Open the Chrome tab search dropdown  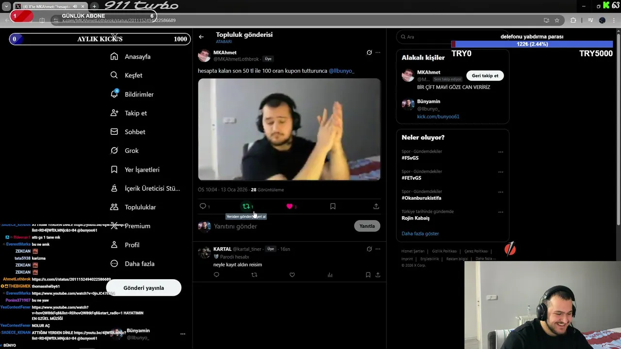(6, 6)
